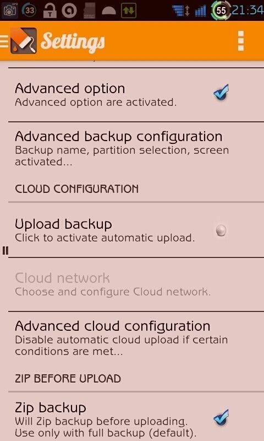
Task: Tap the clock showing 21:34
Action: [x=248, y=10]
